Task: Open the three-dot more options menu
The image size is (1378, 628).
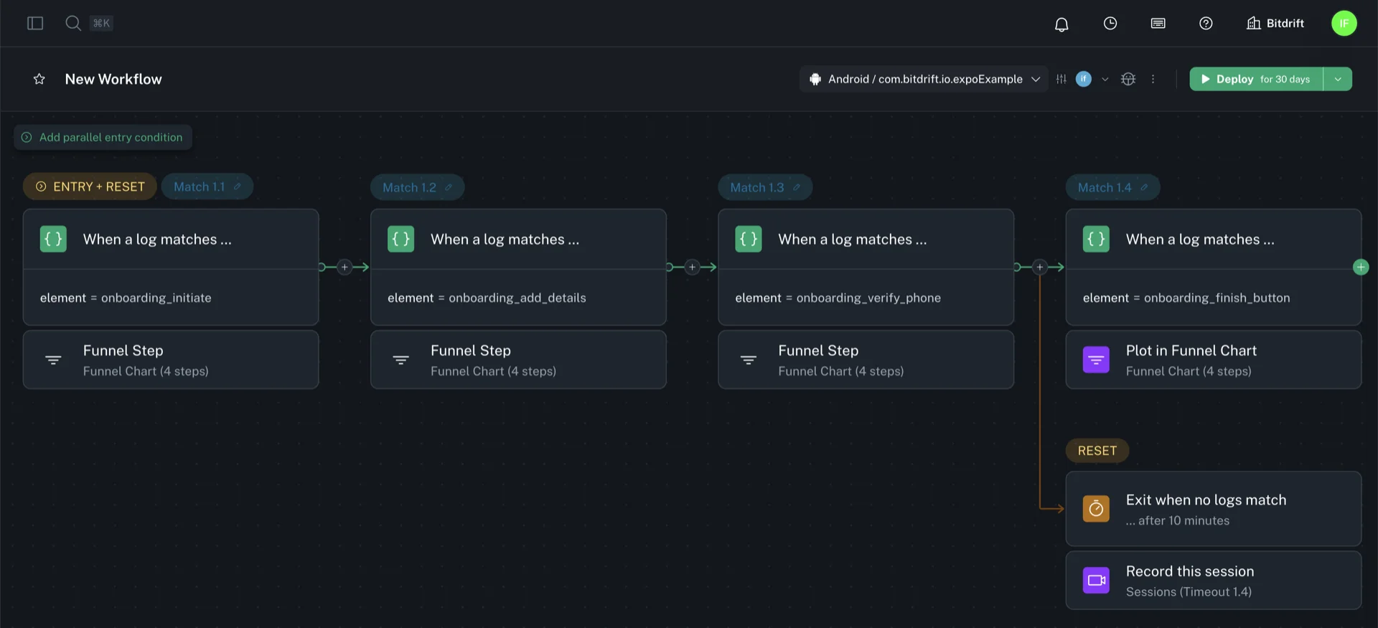Action: click(1153, 79)
